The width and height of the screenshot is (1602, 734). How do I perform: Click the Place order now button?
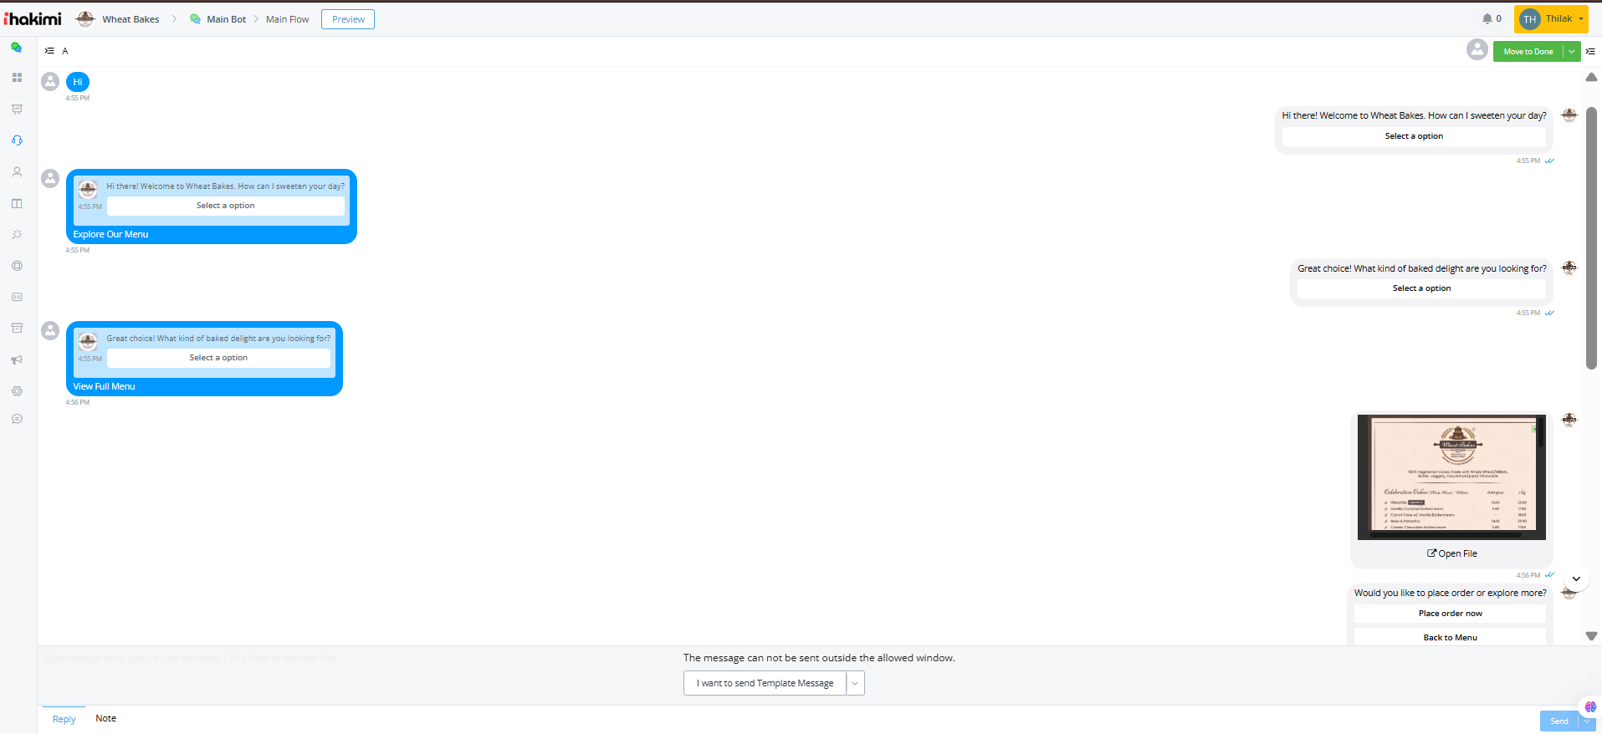[x=1451, y=614]
